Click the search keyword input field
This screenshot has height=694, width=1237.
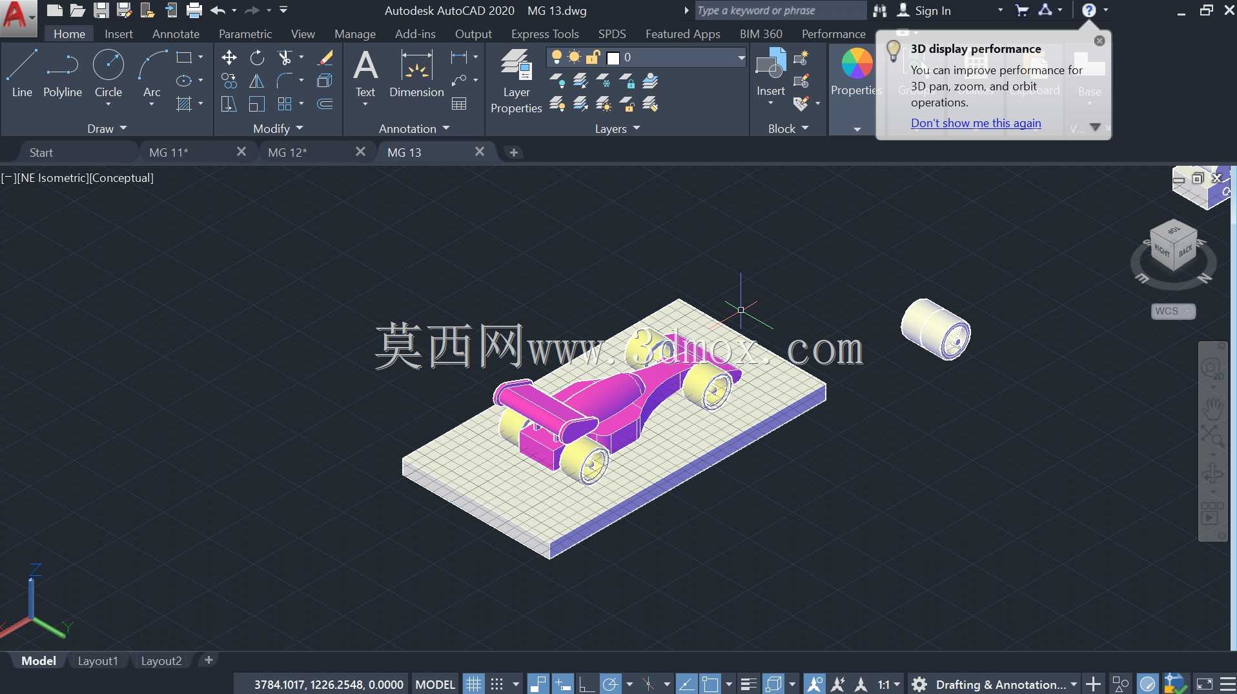(x=780, y=10)
